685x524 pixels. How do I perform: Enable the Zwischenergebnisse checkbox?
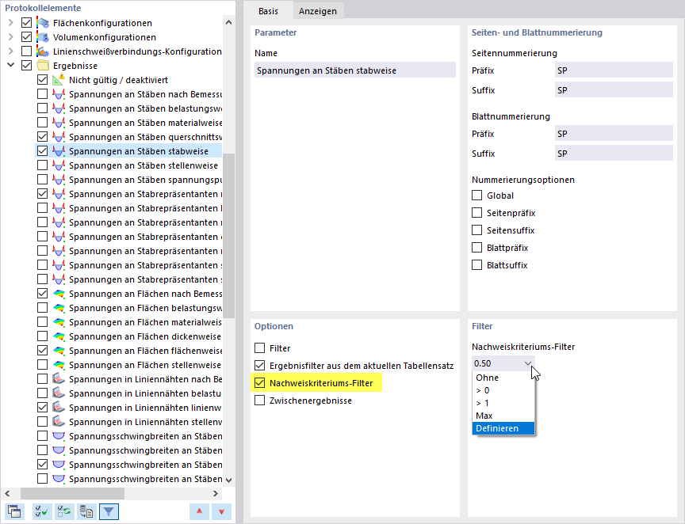pos(259,400)
